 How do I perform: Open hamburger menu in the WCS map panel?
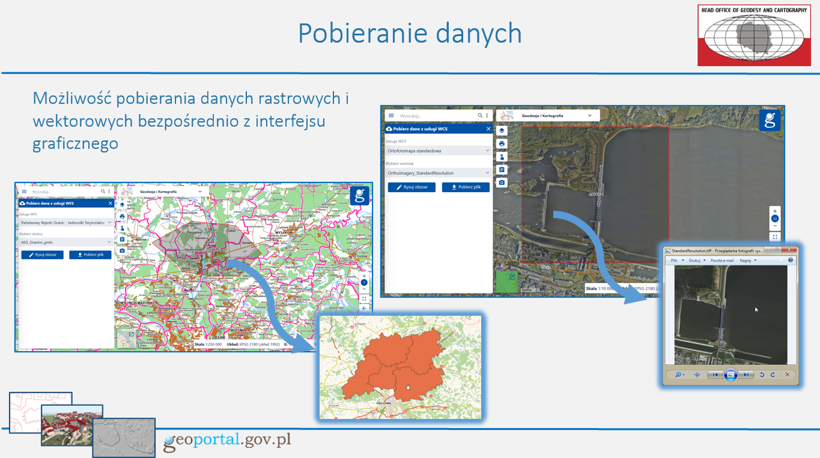[391, 115]
